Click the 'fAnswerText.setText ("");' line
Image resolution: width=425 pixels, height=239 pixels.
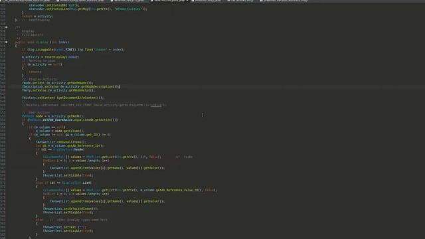point(64,227)
